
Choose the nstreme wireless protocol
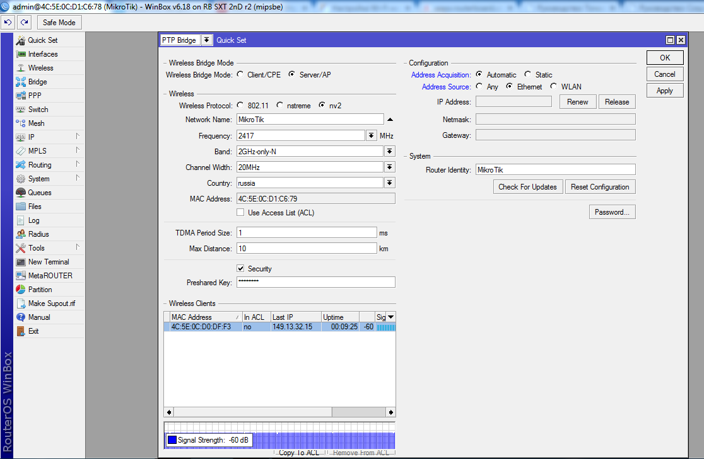click(x=279, y=105)
